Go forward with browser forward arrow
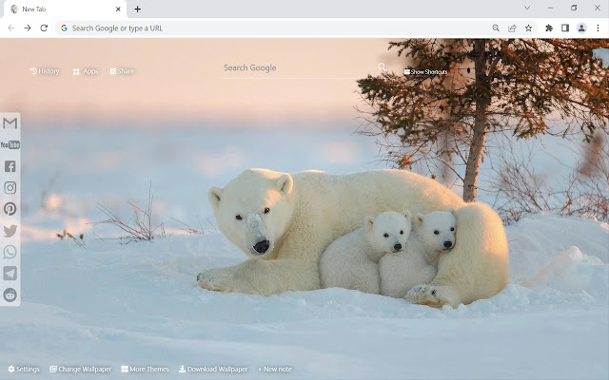This screenshot has width=609, height=380. tap(28, 28)
